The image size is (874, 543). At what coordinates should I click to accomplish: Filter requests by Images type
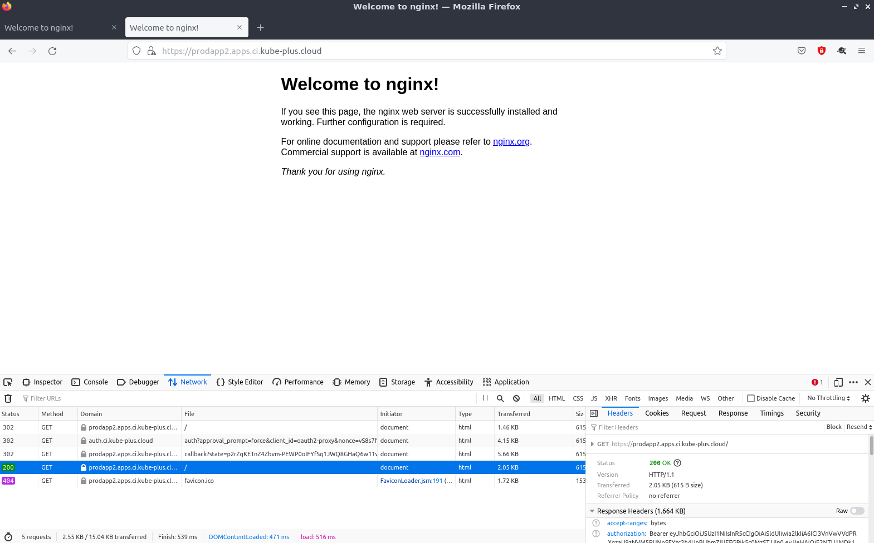click(658, 398)
